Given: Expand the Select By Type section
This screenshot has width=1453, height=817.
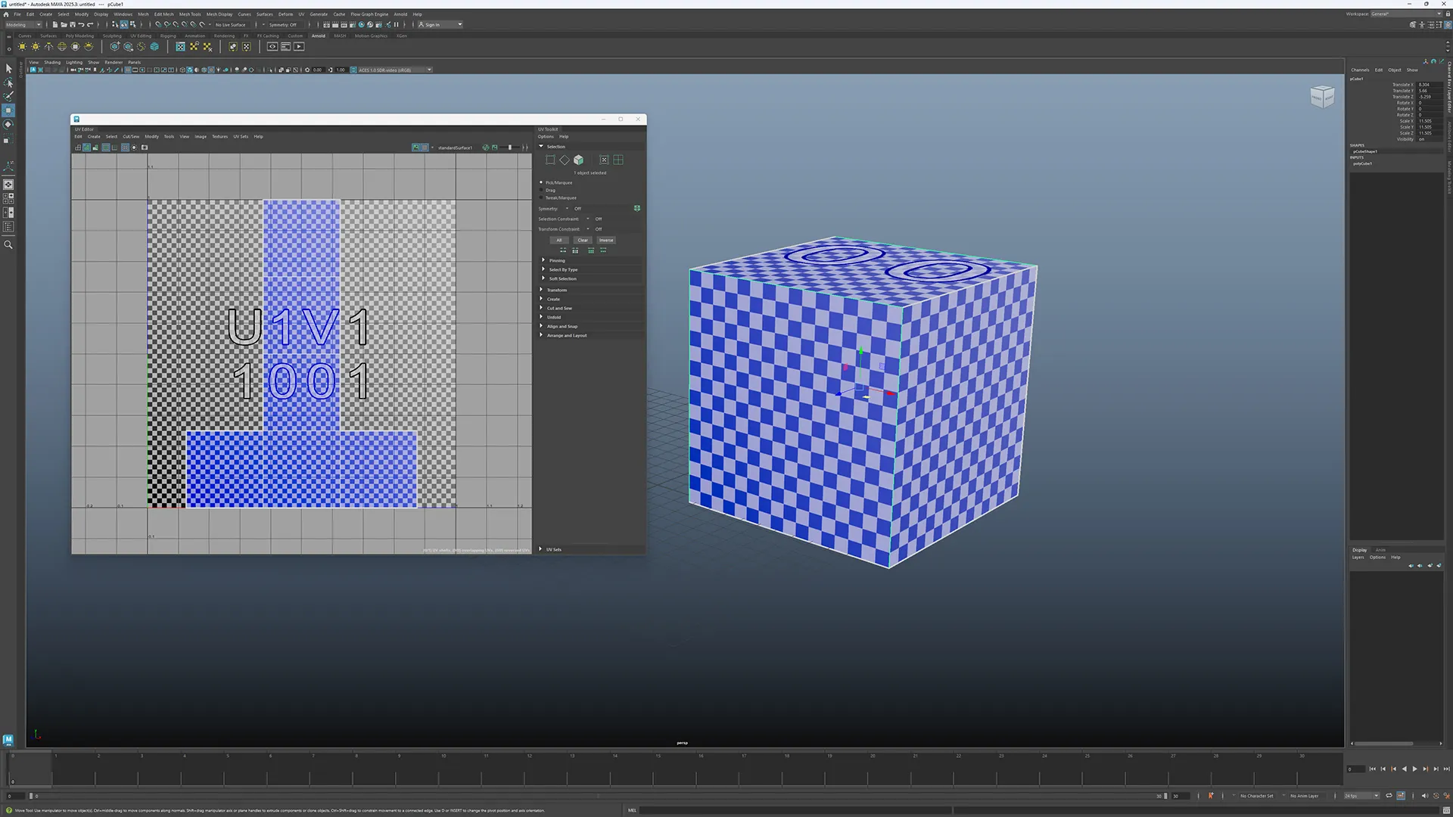Looking at the screenshot, I should tap(590, 269).
